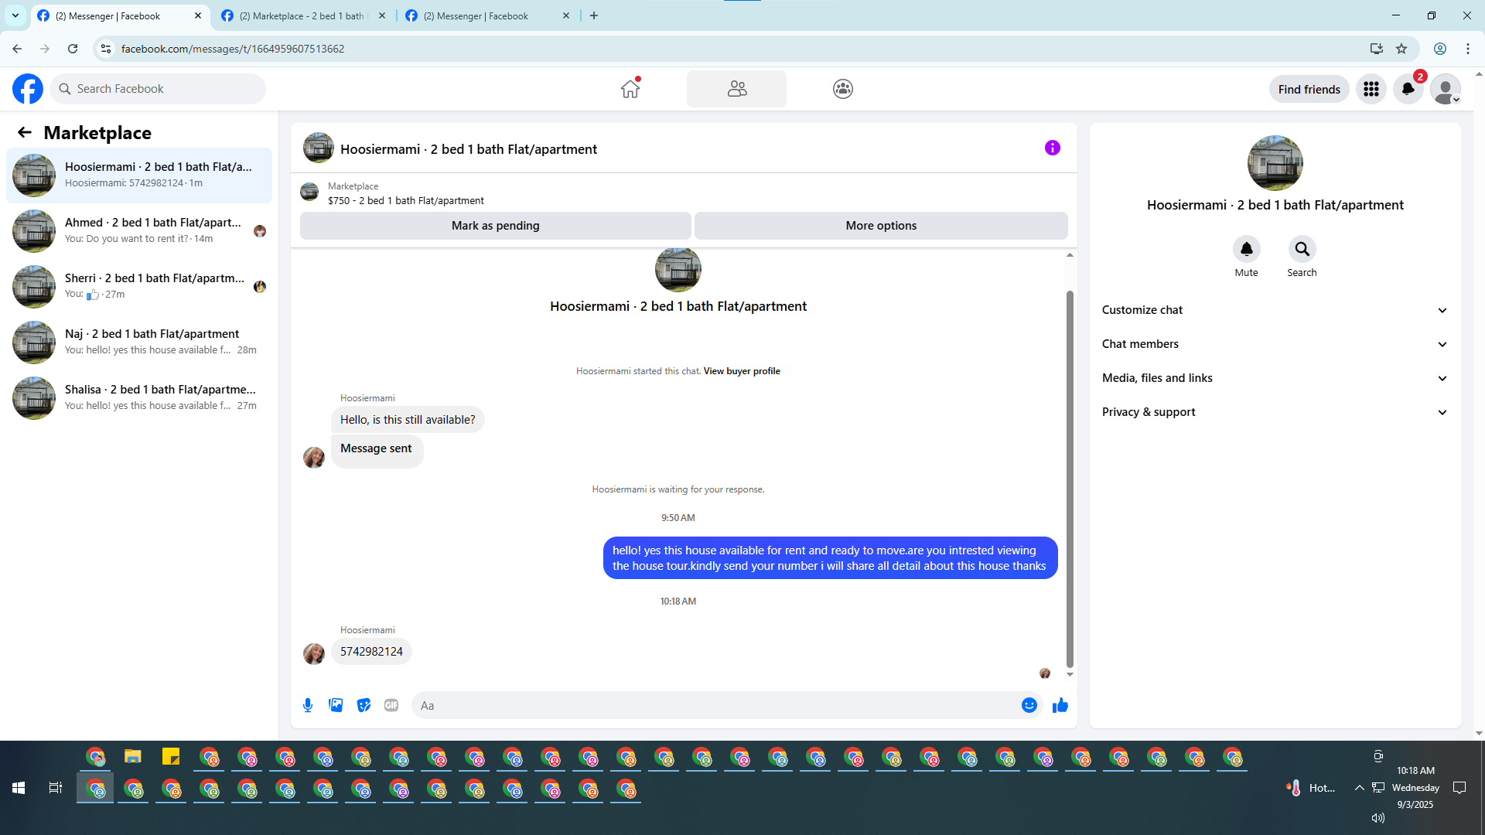The height and width of the screenshot is (835, 1485).
Task: Choose a GIF with the GIF icon
Action: point(391,705)
